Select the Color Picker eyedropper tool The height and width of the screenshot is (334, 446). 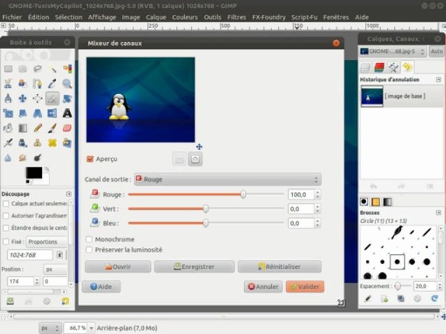coord(52,83)
